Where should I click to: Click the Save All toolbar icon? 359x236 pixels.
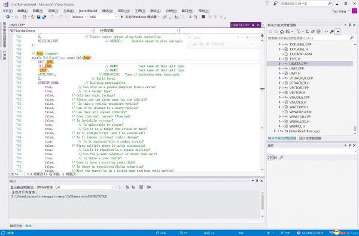click(44, 17)
